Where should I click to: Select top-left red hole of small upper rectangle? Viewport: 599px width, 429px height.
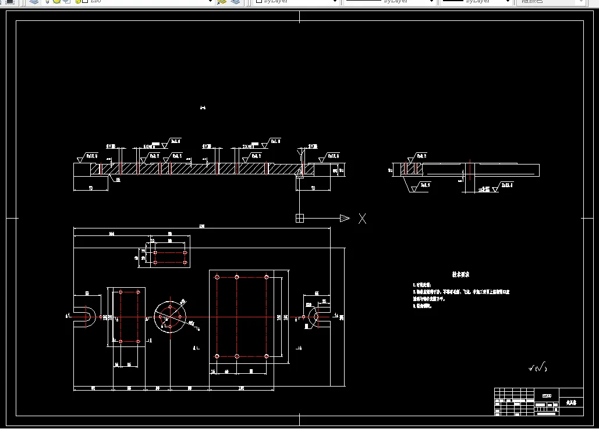(155, 252)
